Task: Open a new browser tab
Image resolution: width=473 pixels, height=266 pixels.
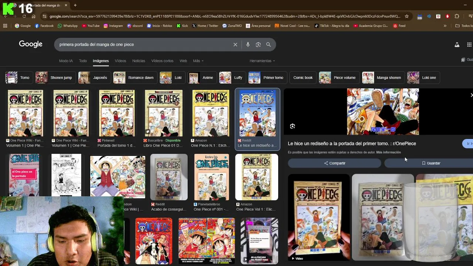Action: (75, 5)
